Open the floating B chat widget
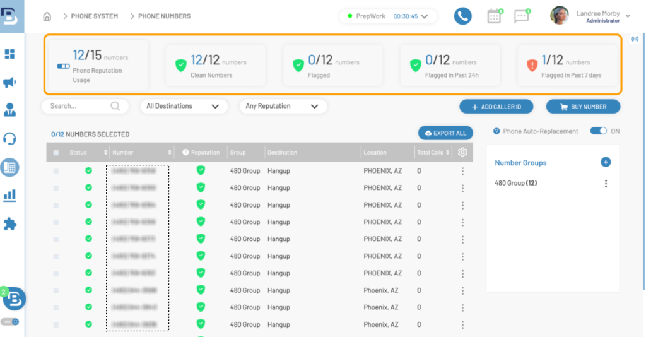Viewport: 646px width, 337px height. tap(14, 299)
